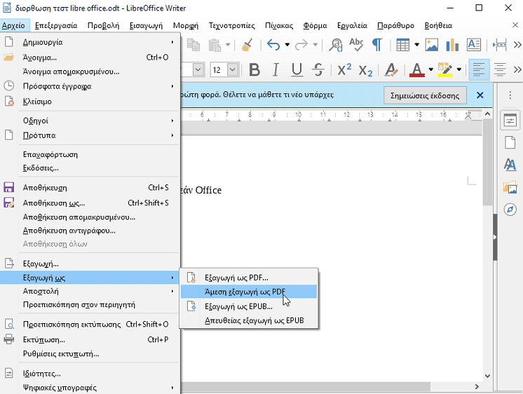Toggle formatting marks pilcrow icon
Viewport: 523px width, 394px height.
click(377, 45)
